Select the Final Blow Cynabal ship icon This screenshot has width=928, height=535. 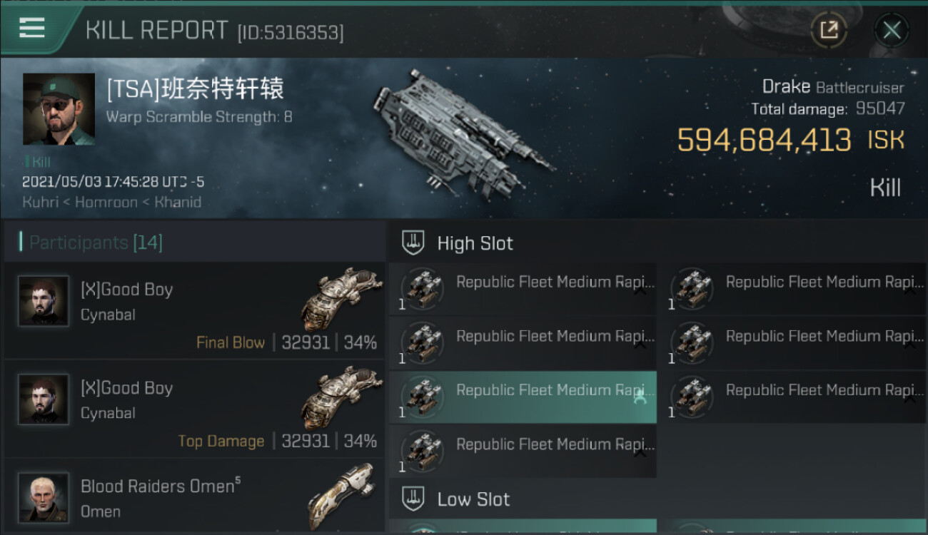pos(341,298)
